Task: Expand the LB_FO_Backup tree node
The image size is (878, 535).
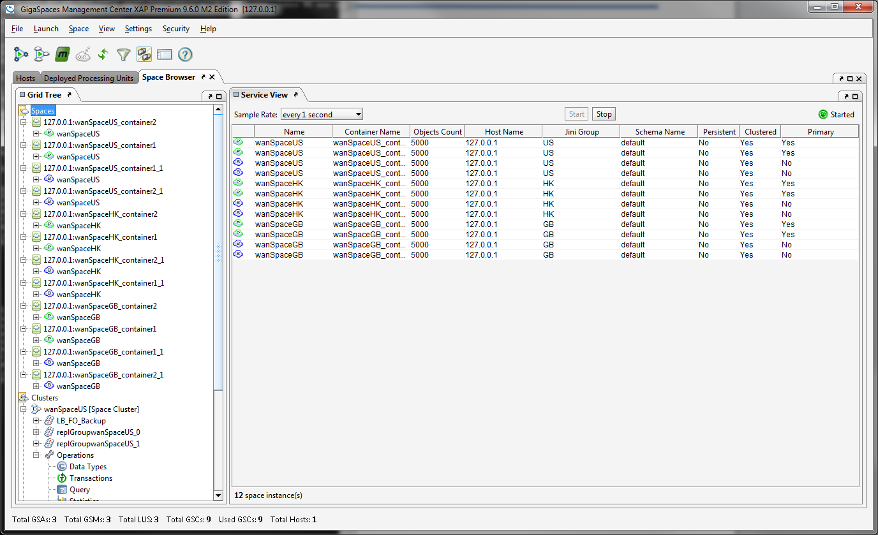Action: (x=36, y=421)
